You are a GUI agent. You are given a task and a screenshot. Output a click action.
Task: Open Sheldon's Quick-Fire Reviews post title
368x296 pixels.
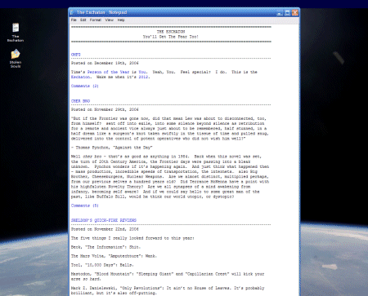click(104, 220)
